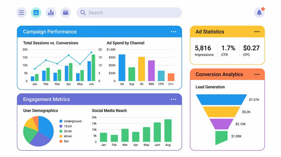Screen dimensions: 281x157
Task: Click the Campaign Performance header title
Action: (50, 32)
